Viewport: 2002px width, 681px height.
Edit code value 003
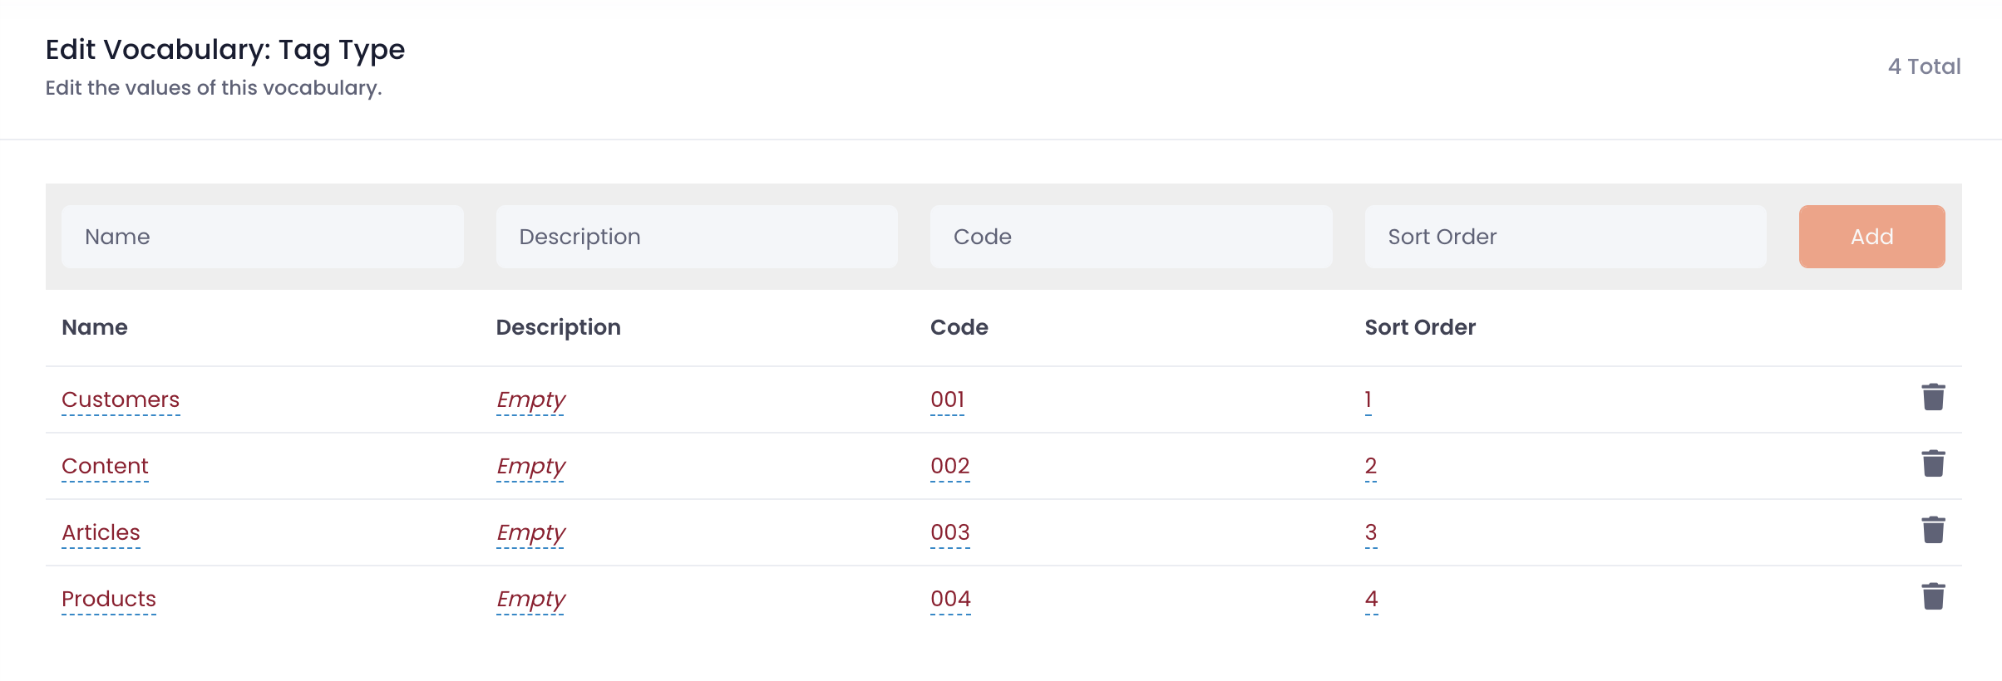pyautogui.click(x=950, y=532)
